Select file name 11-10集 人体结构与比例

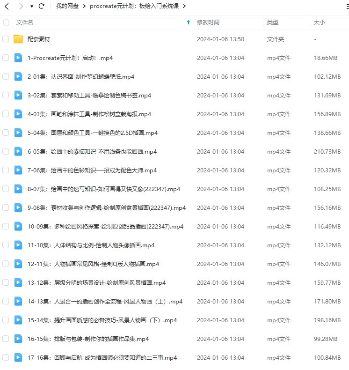point(91,245)
